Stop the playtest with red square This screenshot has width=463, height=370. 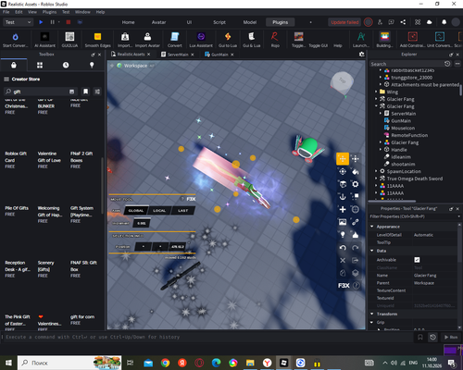[69, 22]
